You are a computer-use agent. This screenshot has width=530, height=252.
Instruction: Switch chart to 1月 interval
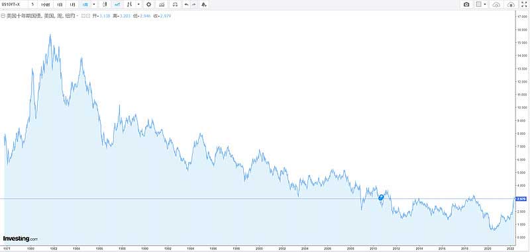73,5
